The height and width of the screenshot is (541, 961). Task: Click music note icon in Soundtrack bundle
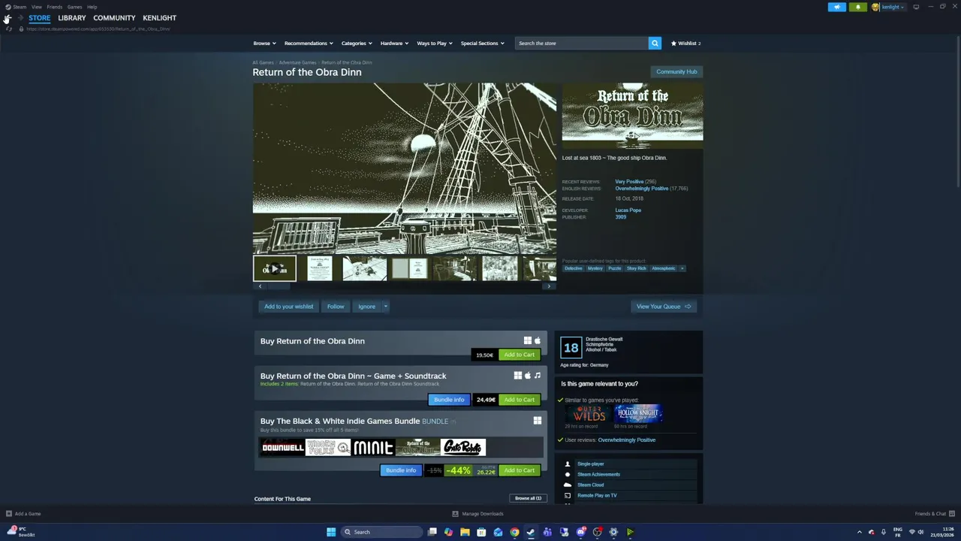tap(538, 376)
